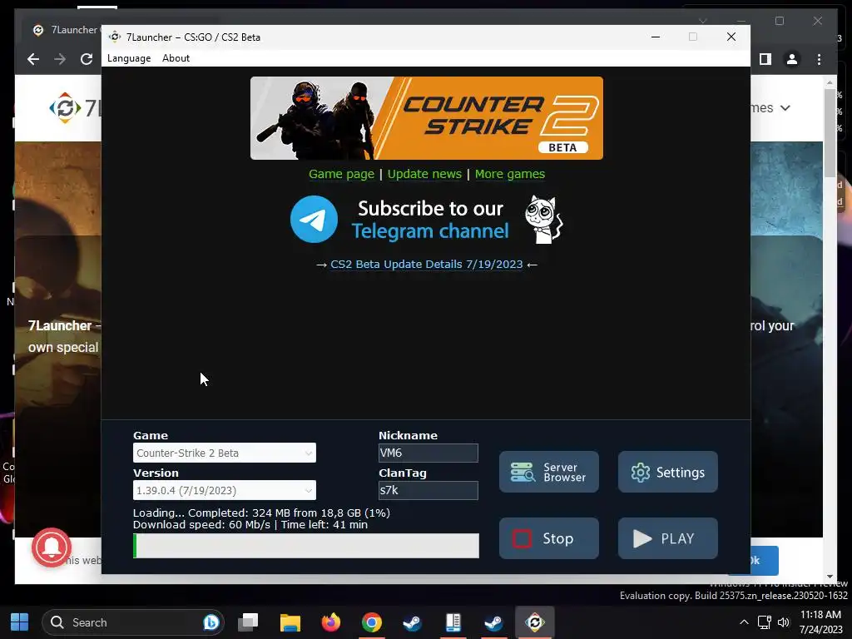Open the Update news link
Image resolution: width=852 pixels, height=639 pixels.
424,174
